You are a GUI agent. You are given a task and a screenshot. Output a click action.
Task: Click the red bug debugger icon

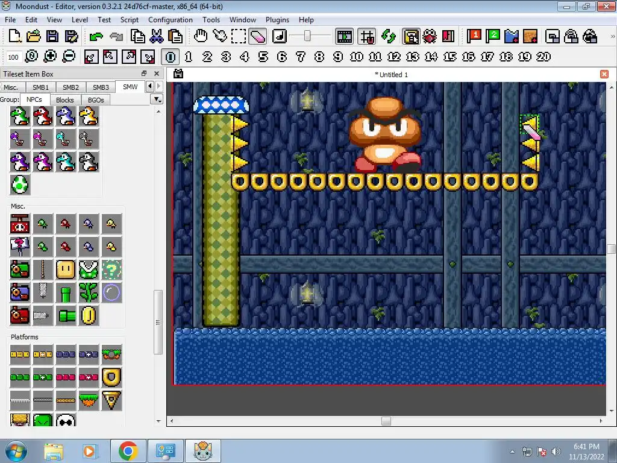[x=430, y=36]
